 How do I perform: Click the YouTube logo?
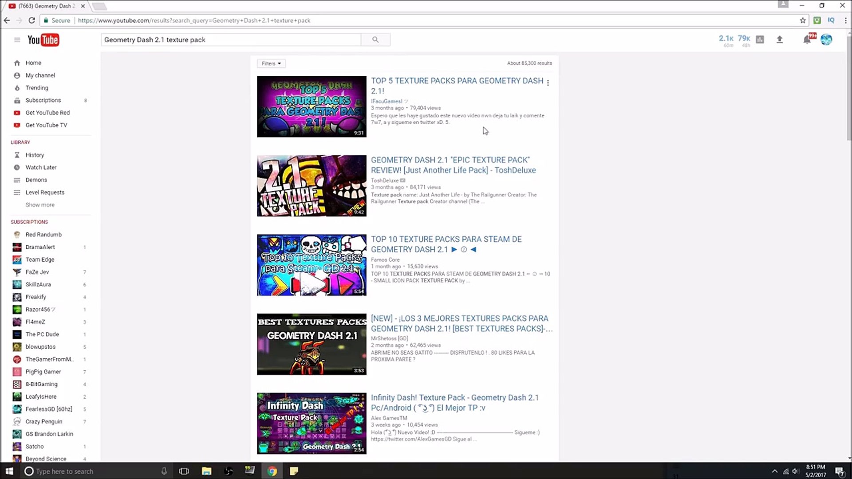pyautogui.click(x=43, y=40)
